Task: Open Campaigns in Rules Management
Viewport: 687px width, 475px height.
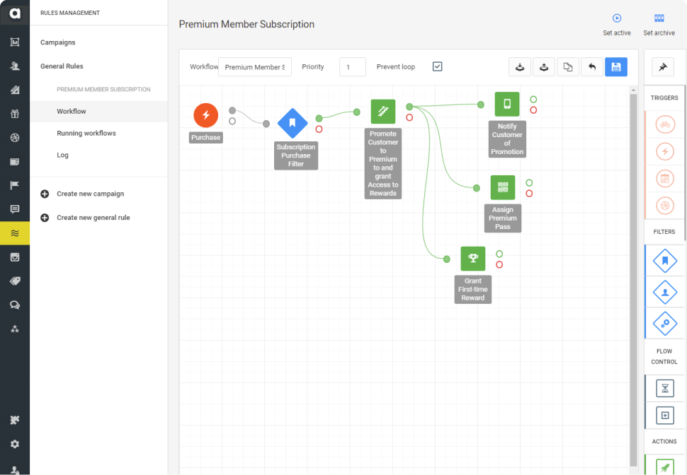Action: 58,42
